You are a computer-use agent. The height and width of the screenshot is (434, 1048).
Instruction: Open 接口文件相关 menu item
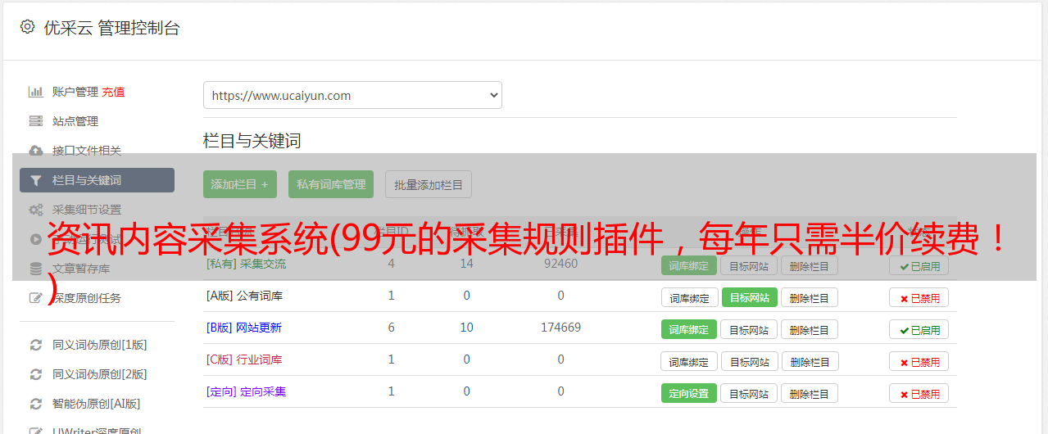pyautogui.click(x=87, y=151)
